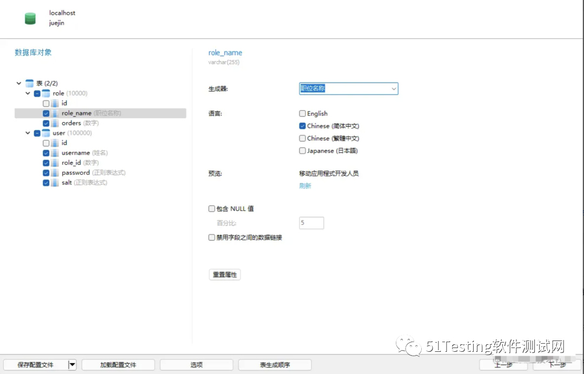584x374 pixels.
Task: Collapse the user table tree node
Action: 27,132
